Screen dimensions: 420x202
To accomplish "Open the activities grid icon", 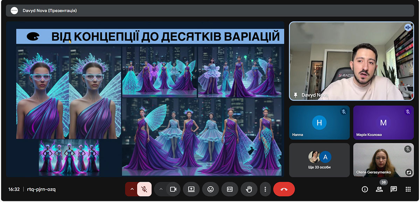I will click(x=408, y=189).
